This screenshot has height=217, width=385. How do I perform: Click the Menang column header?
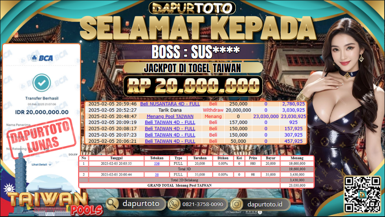point(297,158)
